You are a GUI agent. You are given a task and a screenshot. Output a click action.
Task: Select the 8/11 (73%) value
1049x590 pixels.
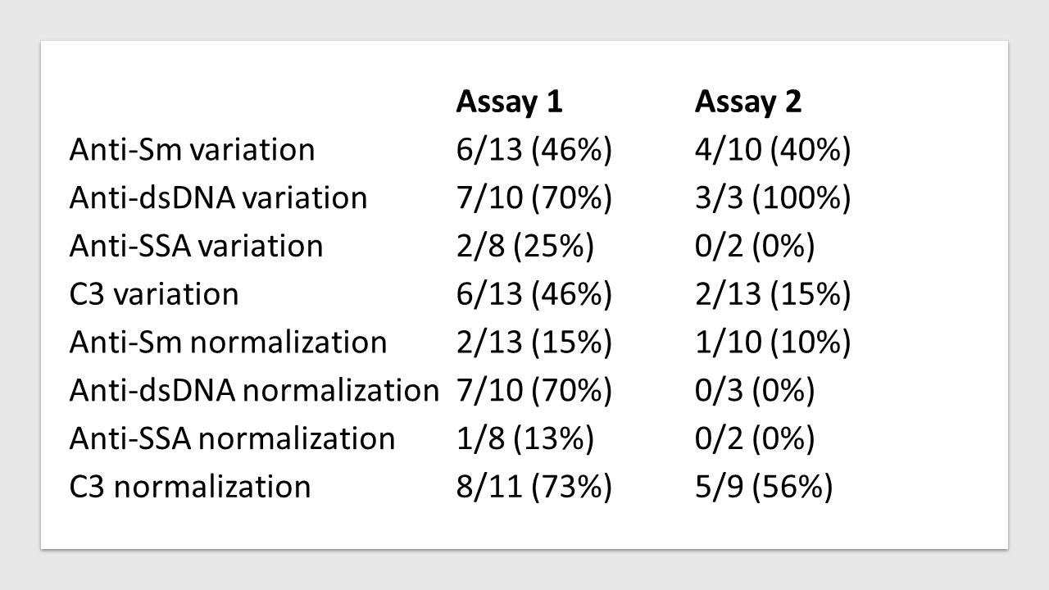coord(534,486)
